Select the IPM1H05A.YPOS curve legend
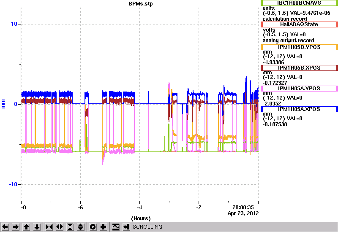This screenshot has width=338, height=232. click(x=299, y=89)
